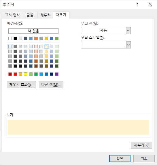Pick the bright red standard color
157x165 pixels.
15,74
